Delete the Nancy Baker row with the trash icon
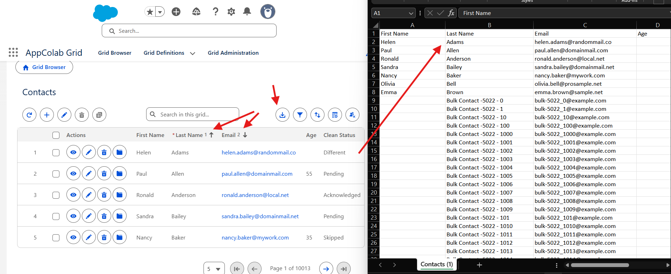 pyautogui.click(x=104, y=237)
